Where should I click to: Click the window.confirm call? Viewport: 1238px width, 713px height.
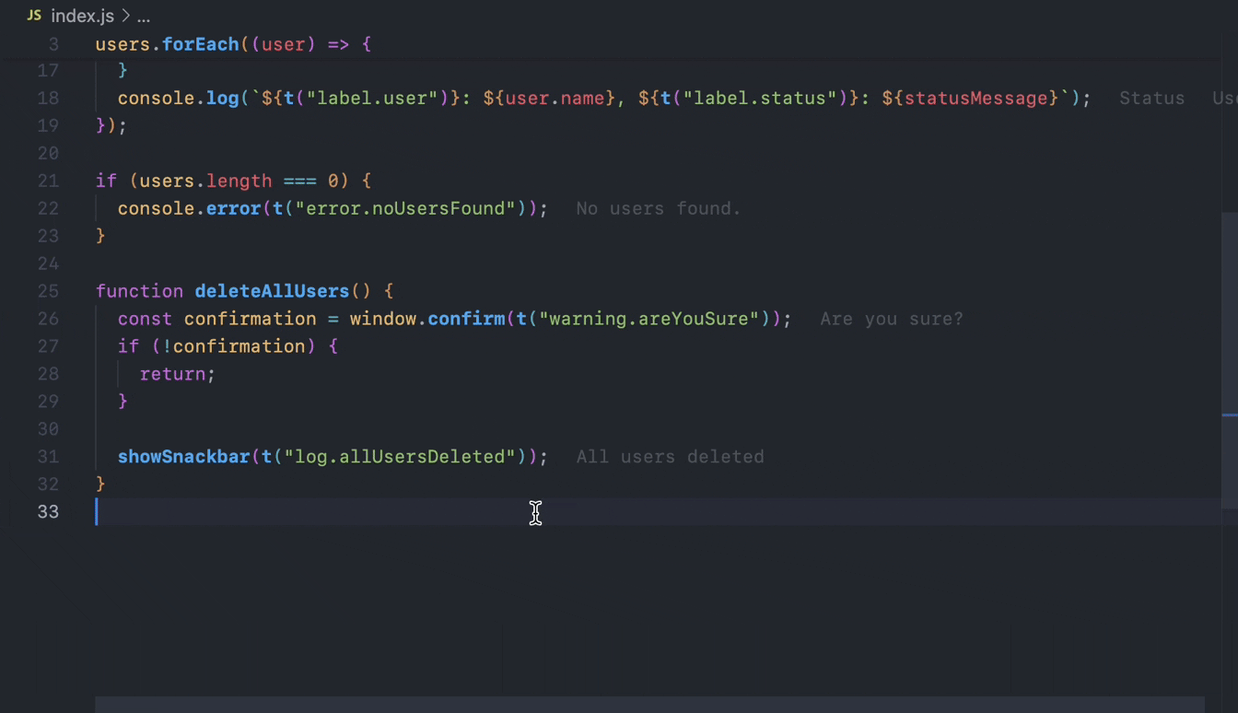coord(426,319)
